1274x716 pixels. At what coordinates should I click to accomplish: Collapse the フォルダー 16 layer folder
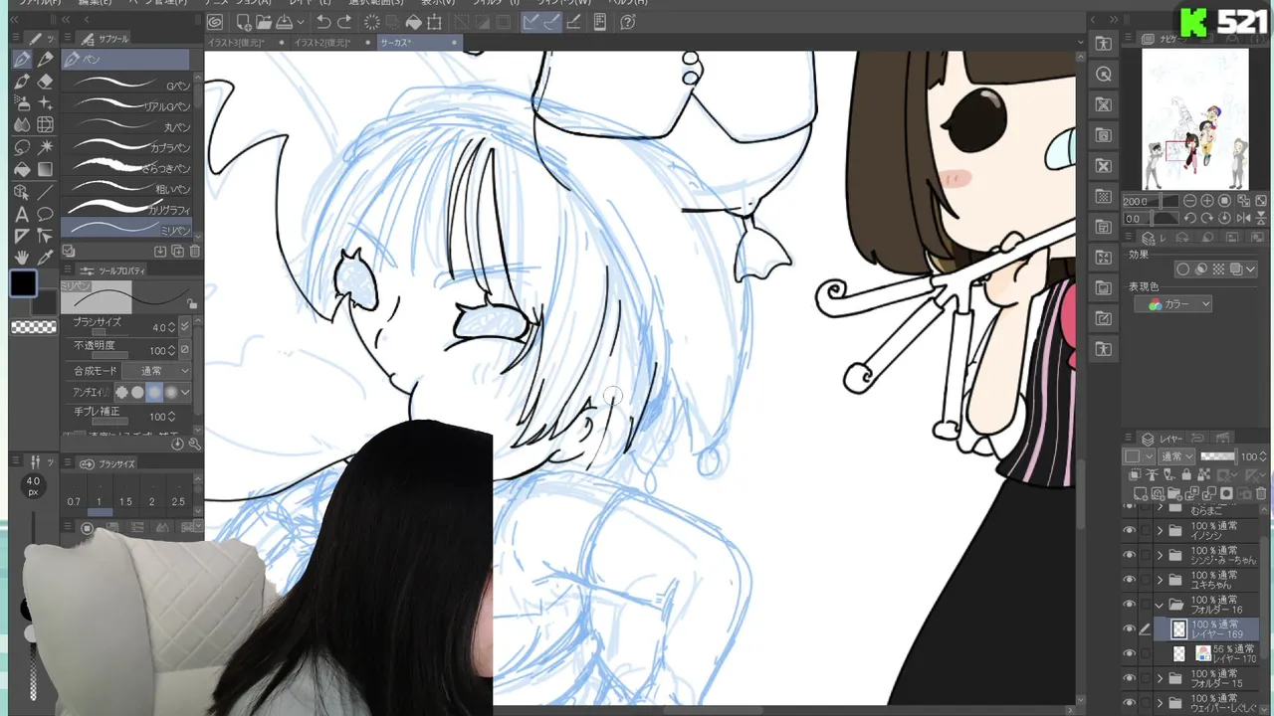pyautogui.click(x=1160, y=605)
